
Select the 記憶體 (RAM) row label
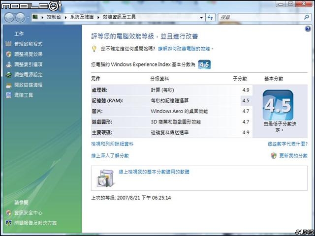[x=107, y=100]
